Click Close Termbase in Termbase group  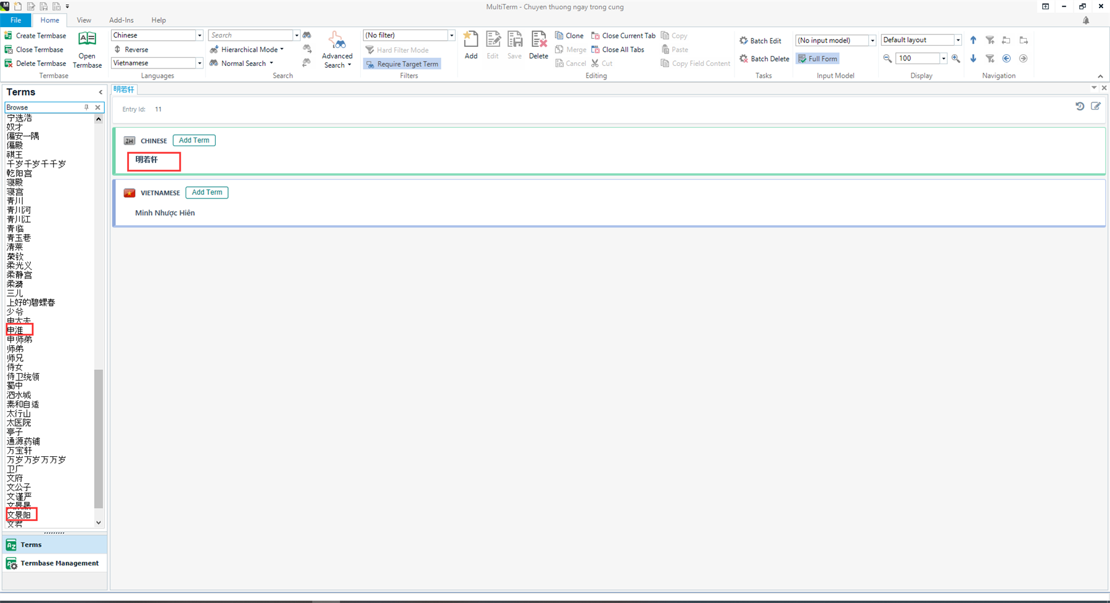(35, 49)
